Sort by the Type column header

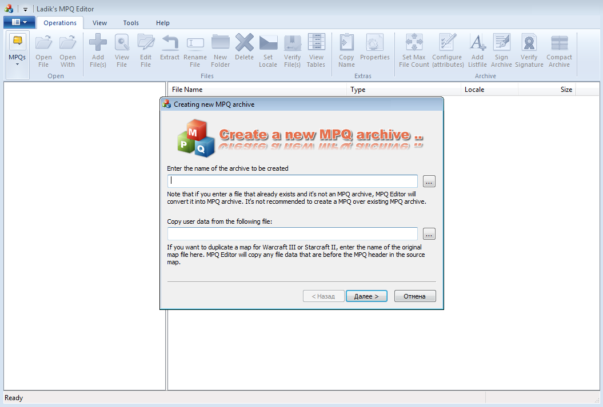click(404, 90)
